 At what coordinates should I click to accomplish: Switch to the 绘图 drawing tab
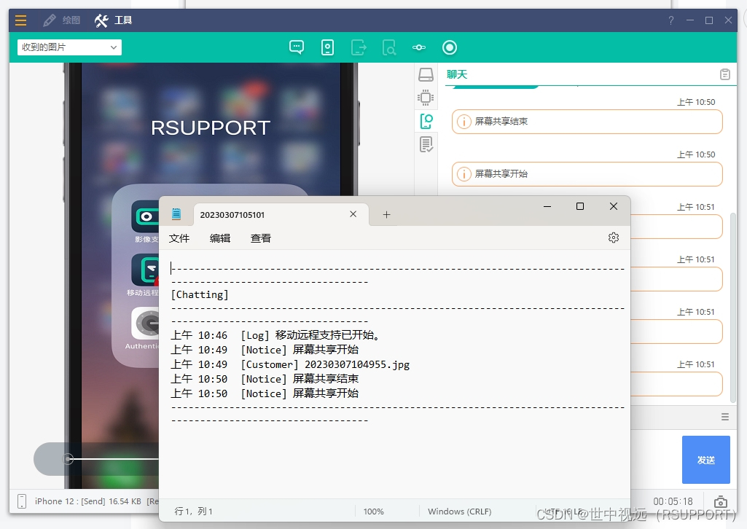(61, 20)
